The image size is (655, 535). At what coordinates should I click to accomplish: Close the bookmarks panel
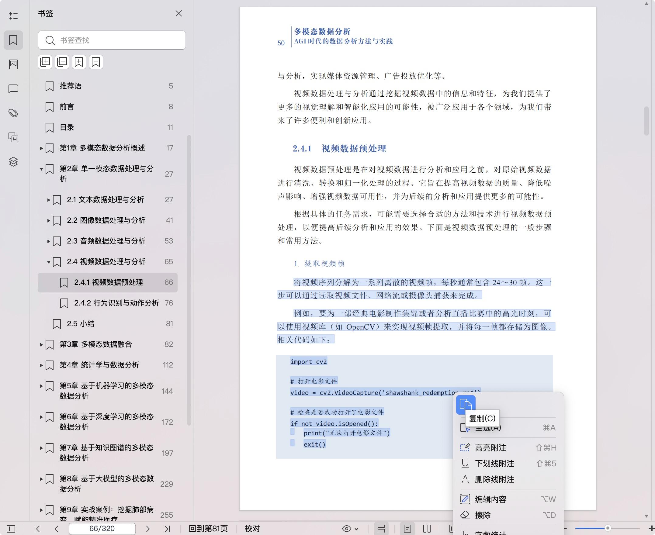[x=179, y=14]
